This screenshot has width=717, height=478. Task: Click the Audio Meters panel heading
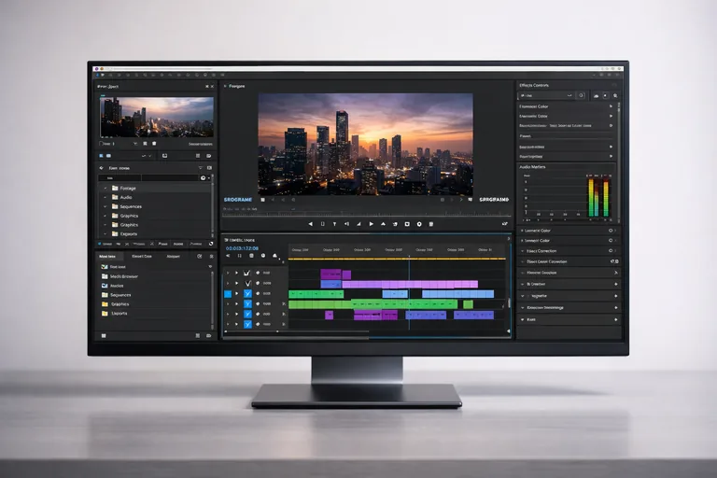pyautogui.click(x=532, y=167)
